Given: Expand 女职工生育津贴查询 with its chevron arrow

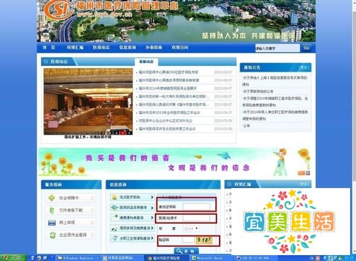Looking at the screenshot, I should (x=152, y=238).
